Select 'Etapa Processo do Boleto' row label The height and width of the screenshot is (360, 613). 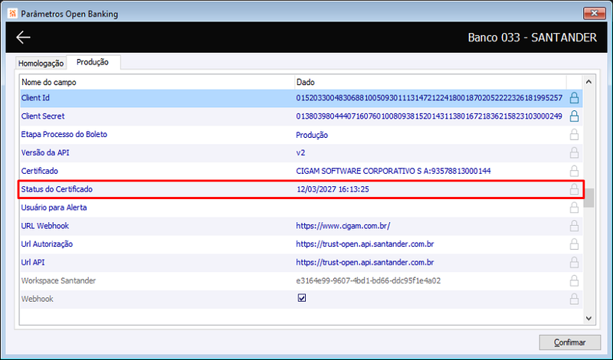tap(64, 135)
